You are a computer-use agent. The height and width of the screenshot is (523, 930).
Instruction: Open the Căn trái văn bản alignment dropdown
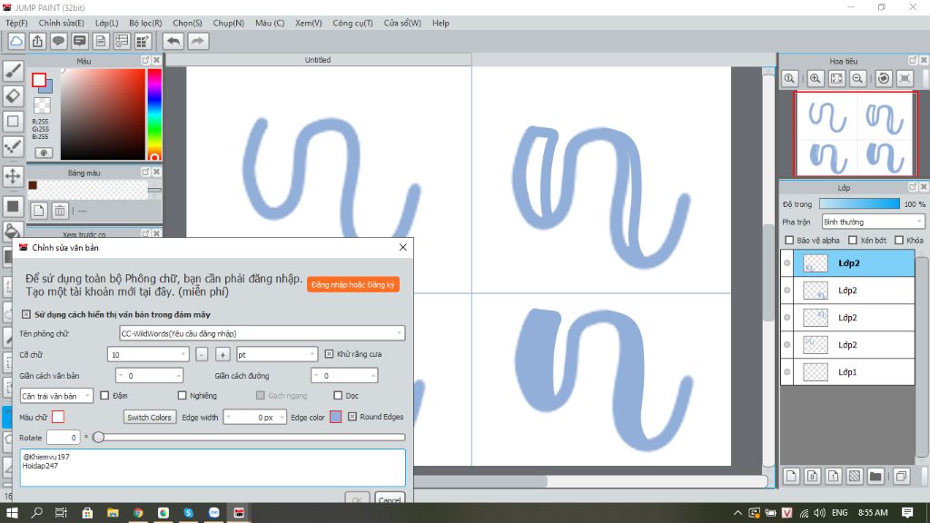point(56,396)
